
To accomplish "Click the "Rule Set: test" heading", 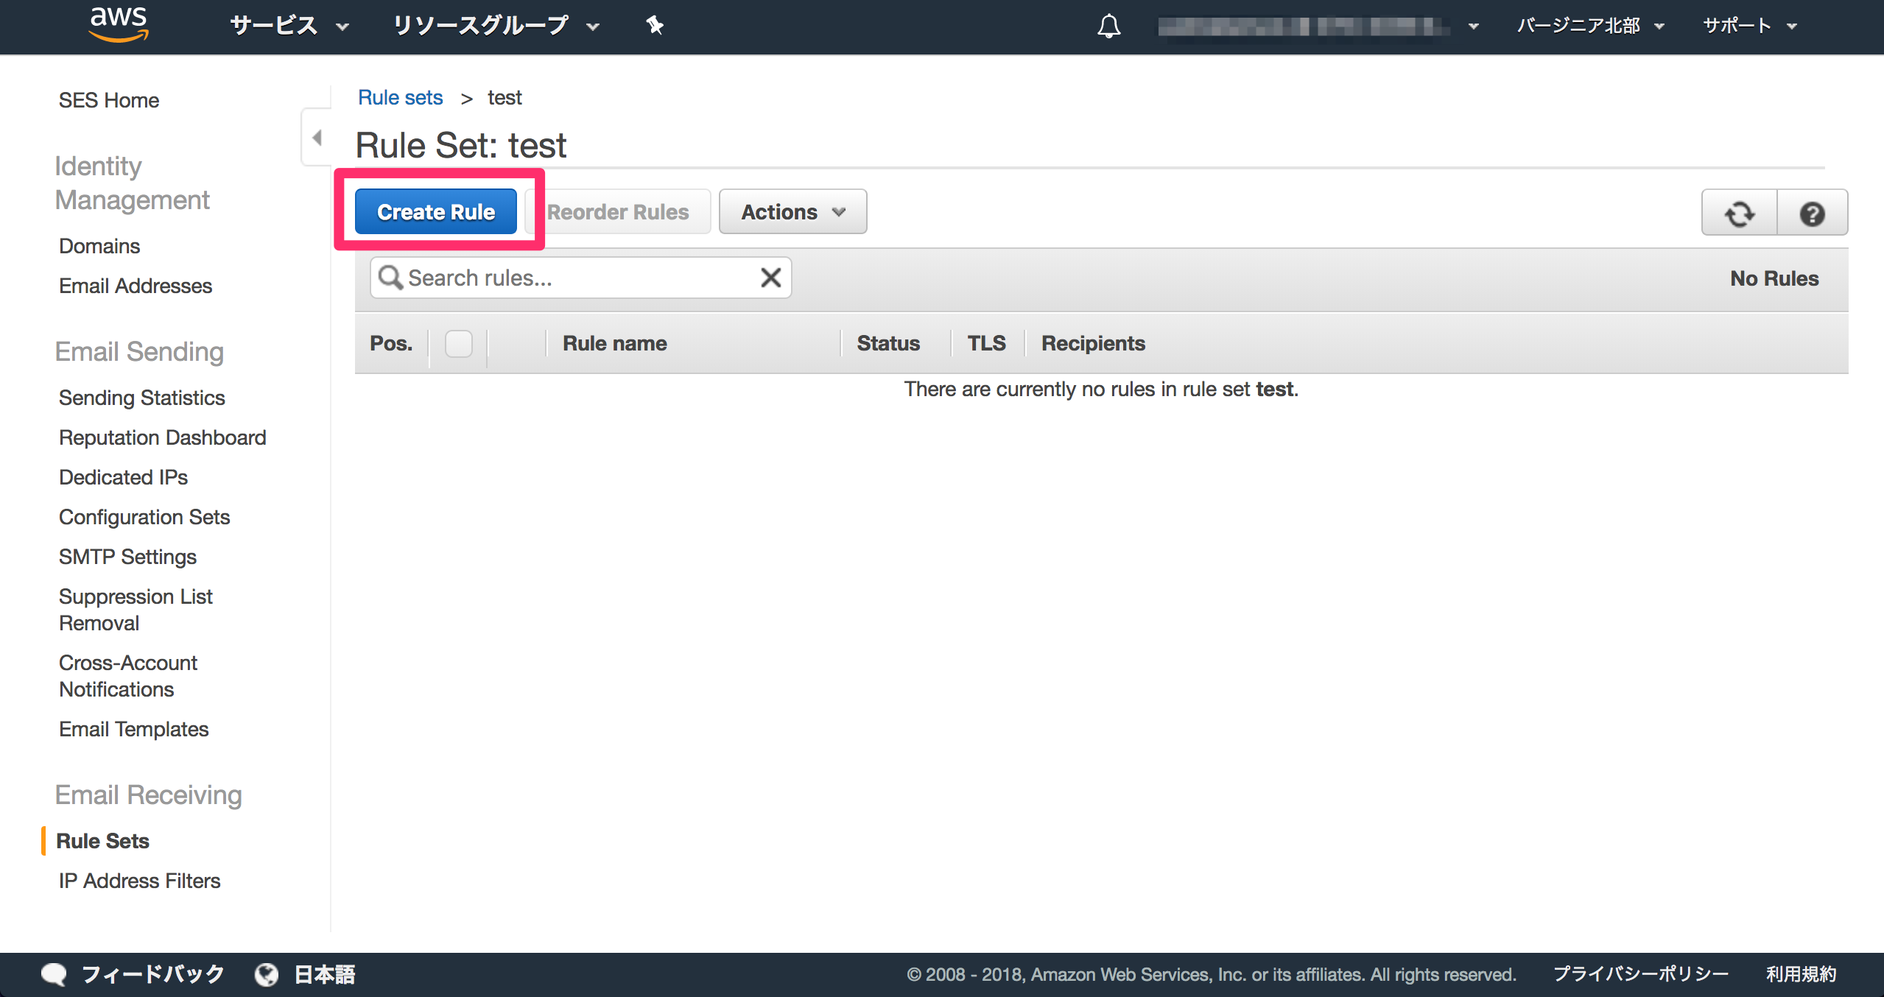I will tap(461, 145).
